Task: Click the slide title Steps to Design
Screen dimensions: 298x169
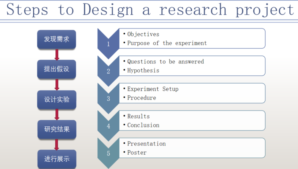Action: [x=70, y=10]
